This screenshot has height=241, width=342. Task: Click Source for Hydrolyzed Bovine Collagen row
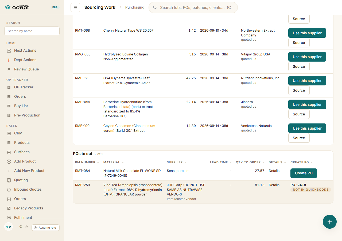(299, 66)
